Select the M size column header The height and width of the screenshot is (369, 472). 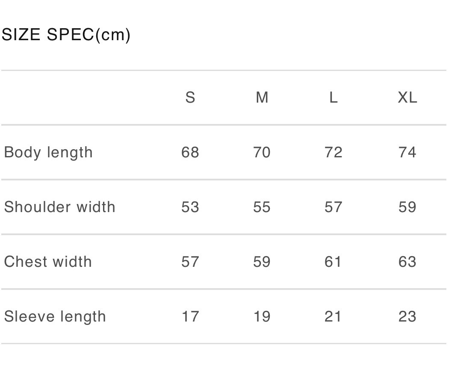pyautogui.click(x=262, y=98)
